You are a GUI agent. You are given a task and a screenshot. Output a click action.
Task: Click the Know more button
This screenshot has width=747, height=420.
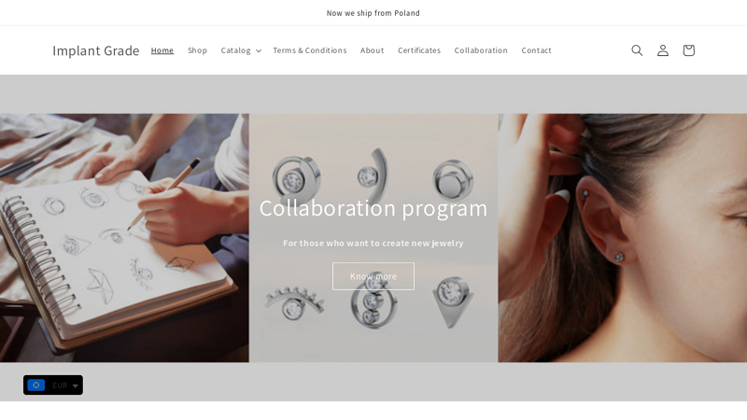point(373,276)
